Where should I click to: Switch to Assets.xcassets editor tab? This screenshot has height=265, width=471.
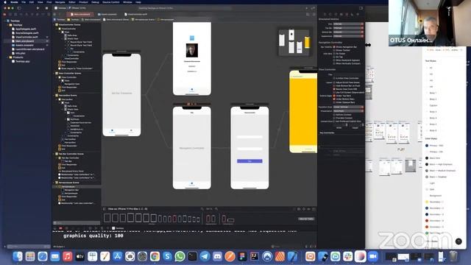click(x=107, y=14)
